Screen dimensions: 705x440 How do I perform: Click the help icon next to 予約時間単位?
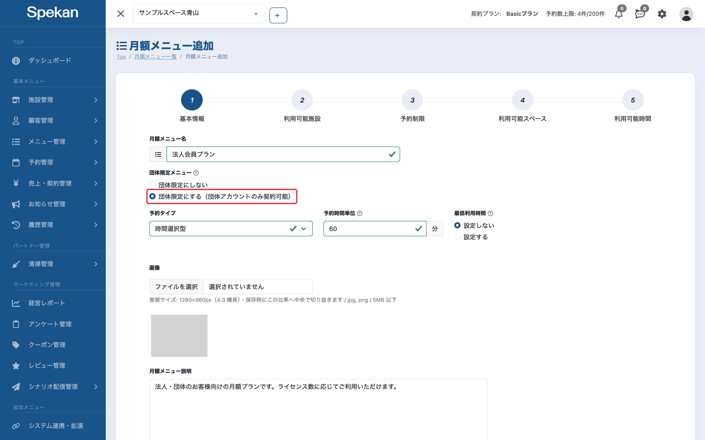coord(360,213)
